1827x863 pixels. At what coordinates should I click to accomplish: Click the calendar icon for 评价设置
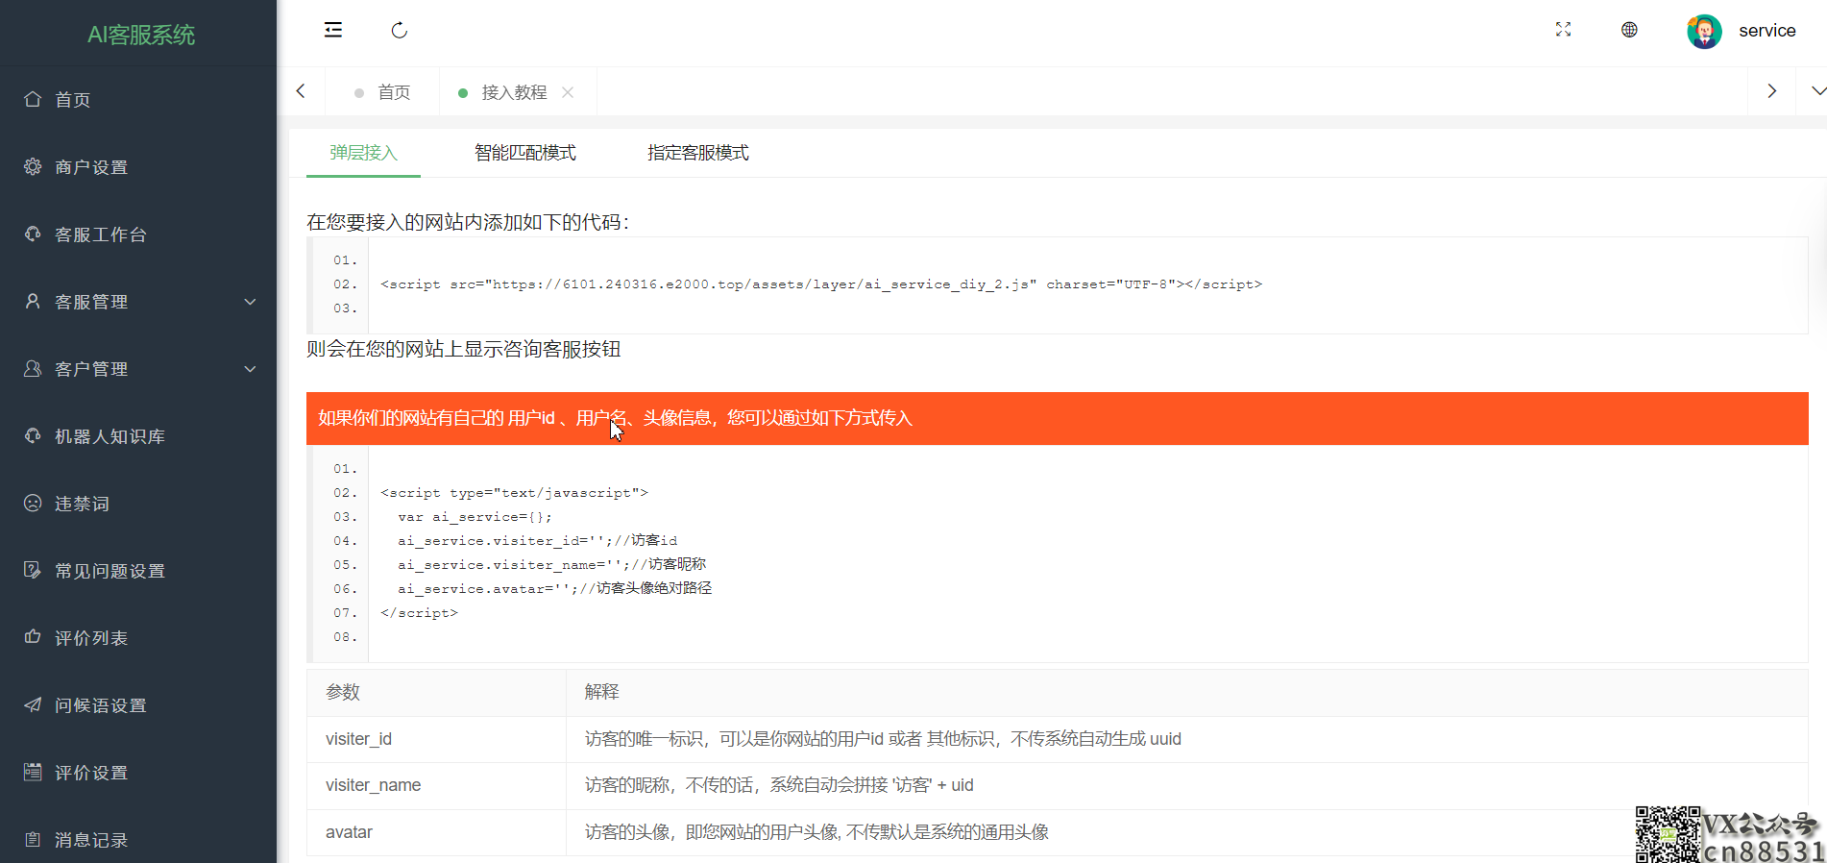(x=33, y=772)
